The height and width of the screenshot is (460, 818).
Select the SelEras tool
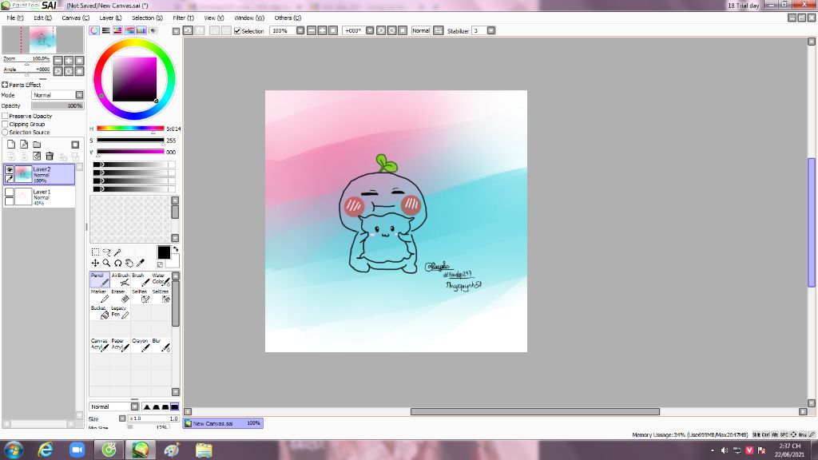click(161, 295)
